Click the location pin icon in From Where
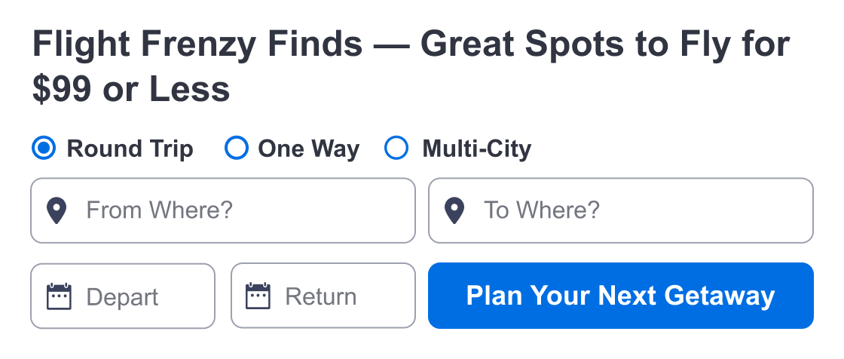The width and height of the screenshot is (844, 359). coord(57,210)
